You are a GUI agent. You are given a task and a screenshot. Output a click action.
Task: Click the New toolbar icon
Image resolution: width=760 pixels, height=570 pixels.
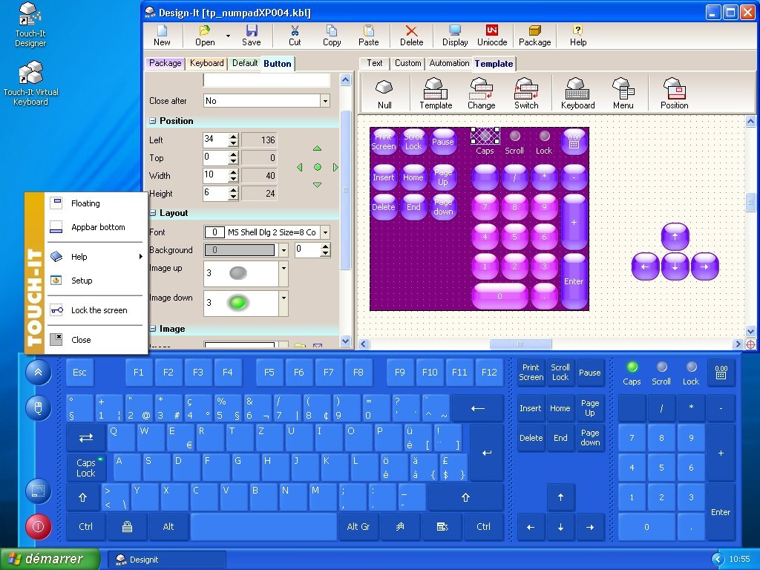[x=162, y=31]
